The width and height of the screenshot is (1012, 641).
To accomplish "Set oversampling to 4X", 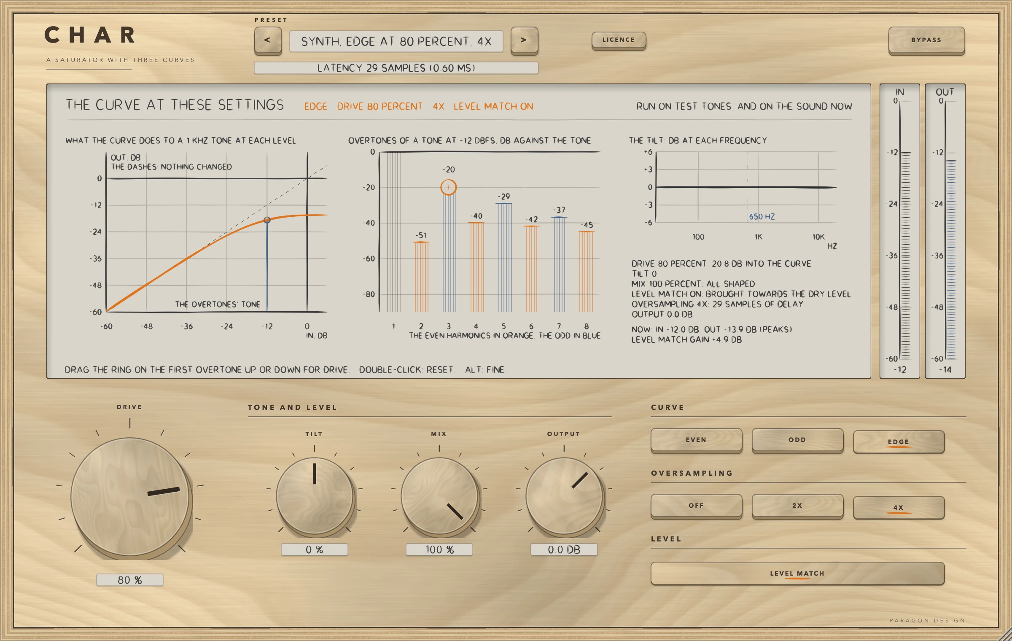I will pyautogui.click(x=899, y=507).
